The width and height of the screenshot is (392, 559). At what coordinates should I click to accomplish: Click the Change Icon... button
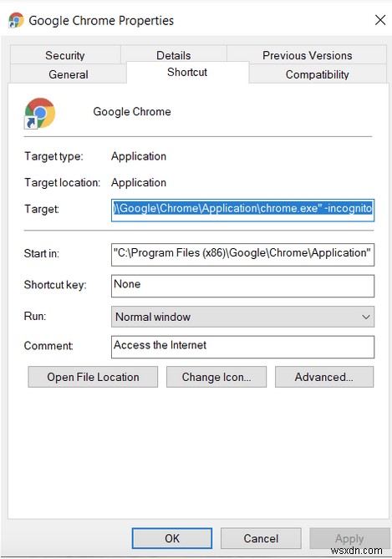(x=216, y=377)
